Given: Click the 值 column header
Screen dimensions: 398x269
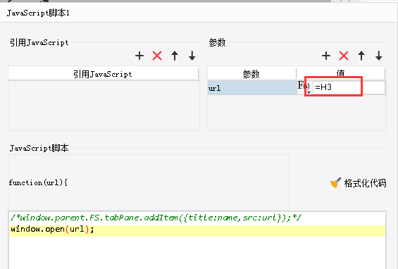Looking at the screenshot, I should [x=341, y=73].
